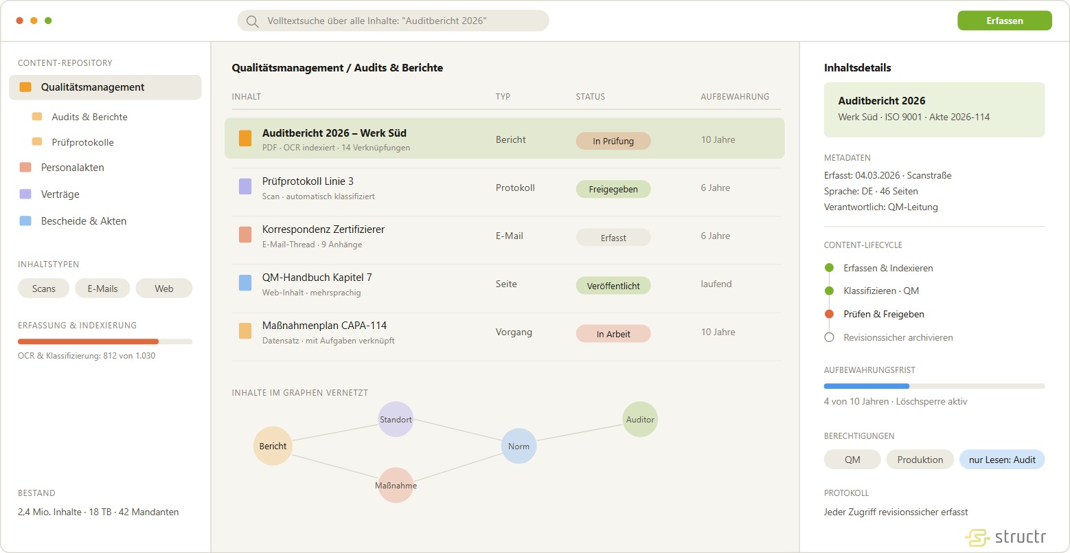This screenshot has width=1070, height=553.
Task: Toggle the Web content type filter
Action: (164, 289)
